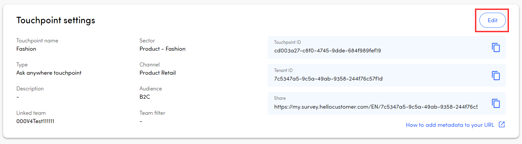Screen dimensions: 522x144
Task: Copy the Share URL
Action: coord(496,103)
